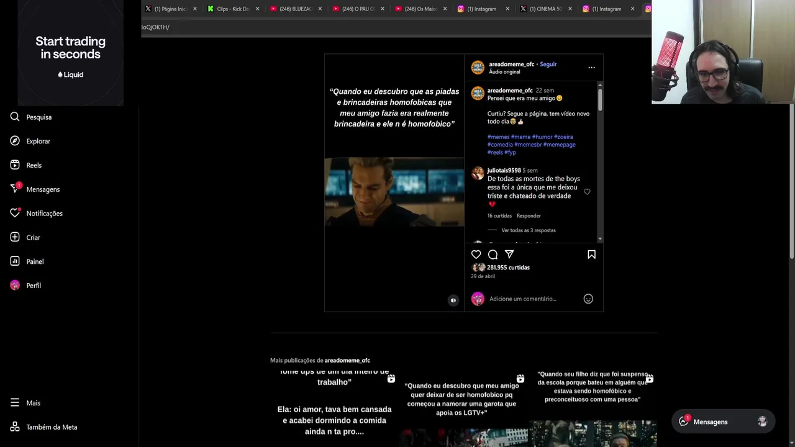Click Áudio original link
Image resolution: width=795 pixels, height=447 pixels.
point(504,72)
